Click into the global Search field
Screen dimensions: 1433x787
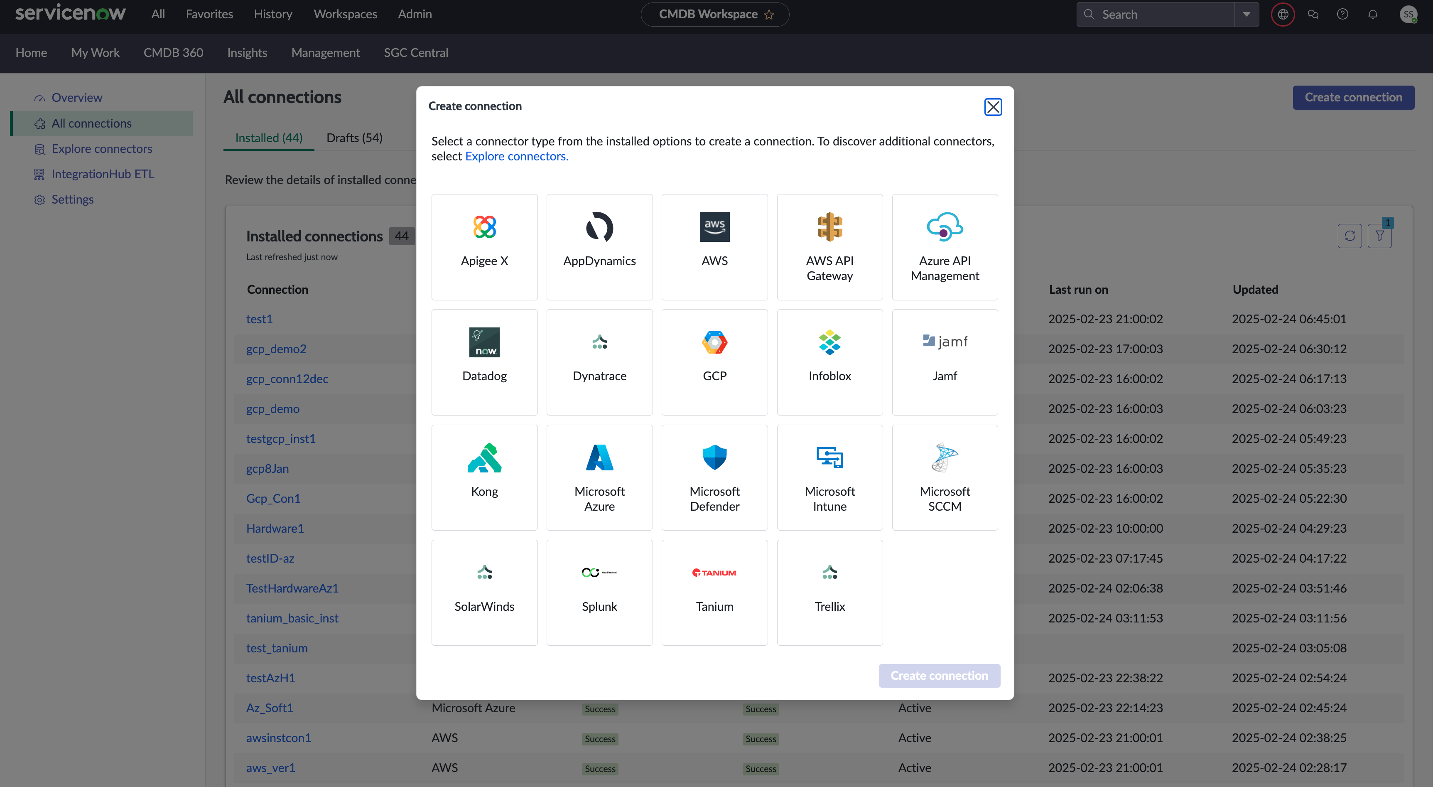pos(1156,15)
